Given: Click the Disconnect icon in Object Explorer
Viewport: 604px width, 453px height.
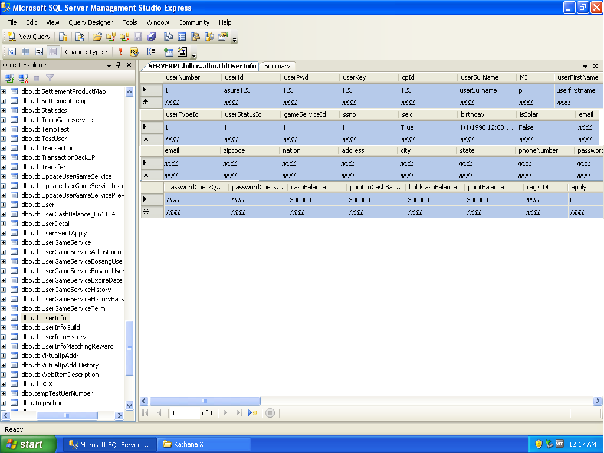Looking at the screenshot, I should click(x=23, y=78).
